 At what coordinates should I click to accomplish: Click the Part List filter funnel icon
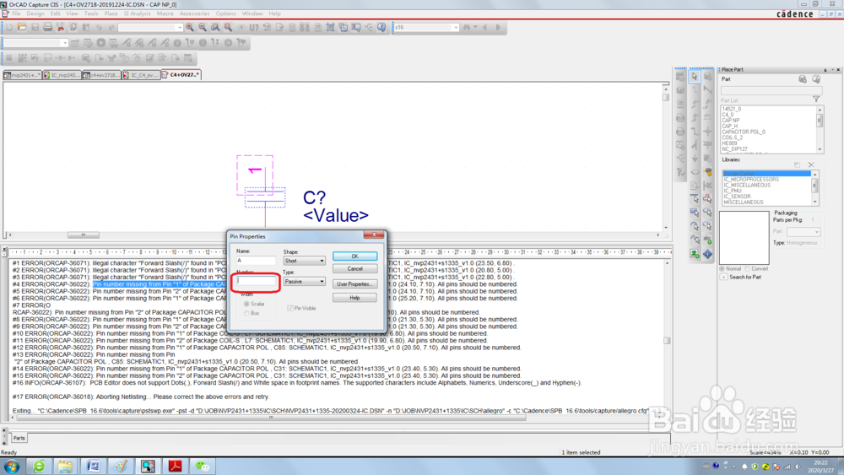[816, 99]
